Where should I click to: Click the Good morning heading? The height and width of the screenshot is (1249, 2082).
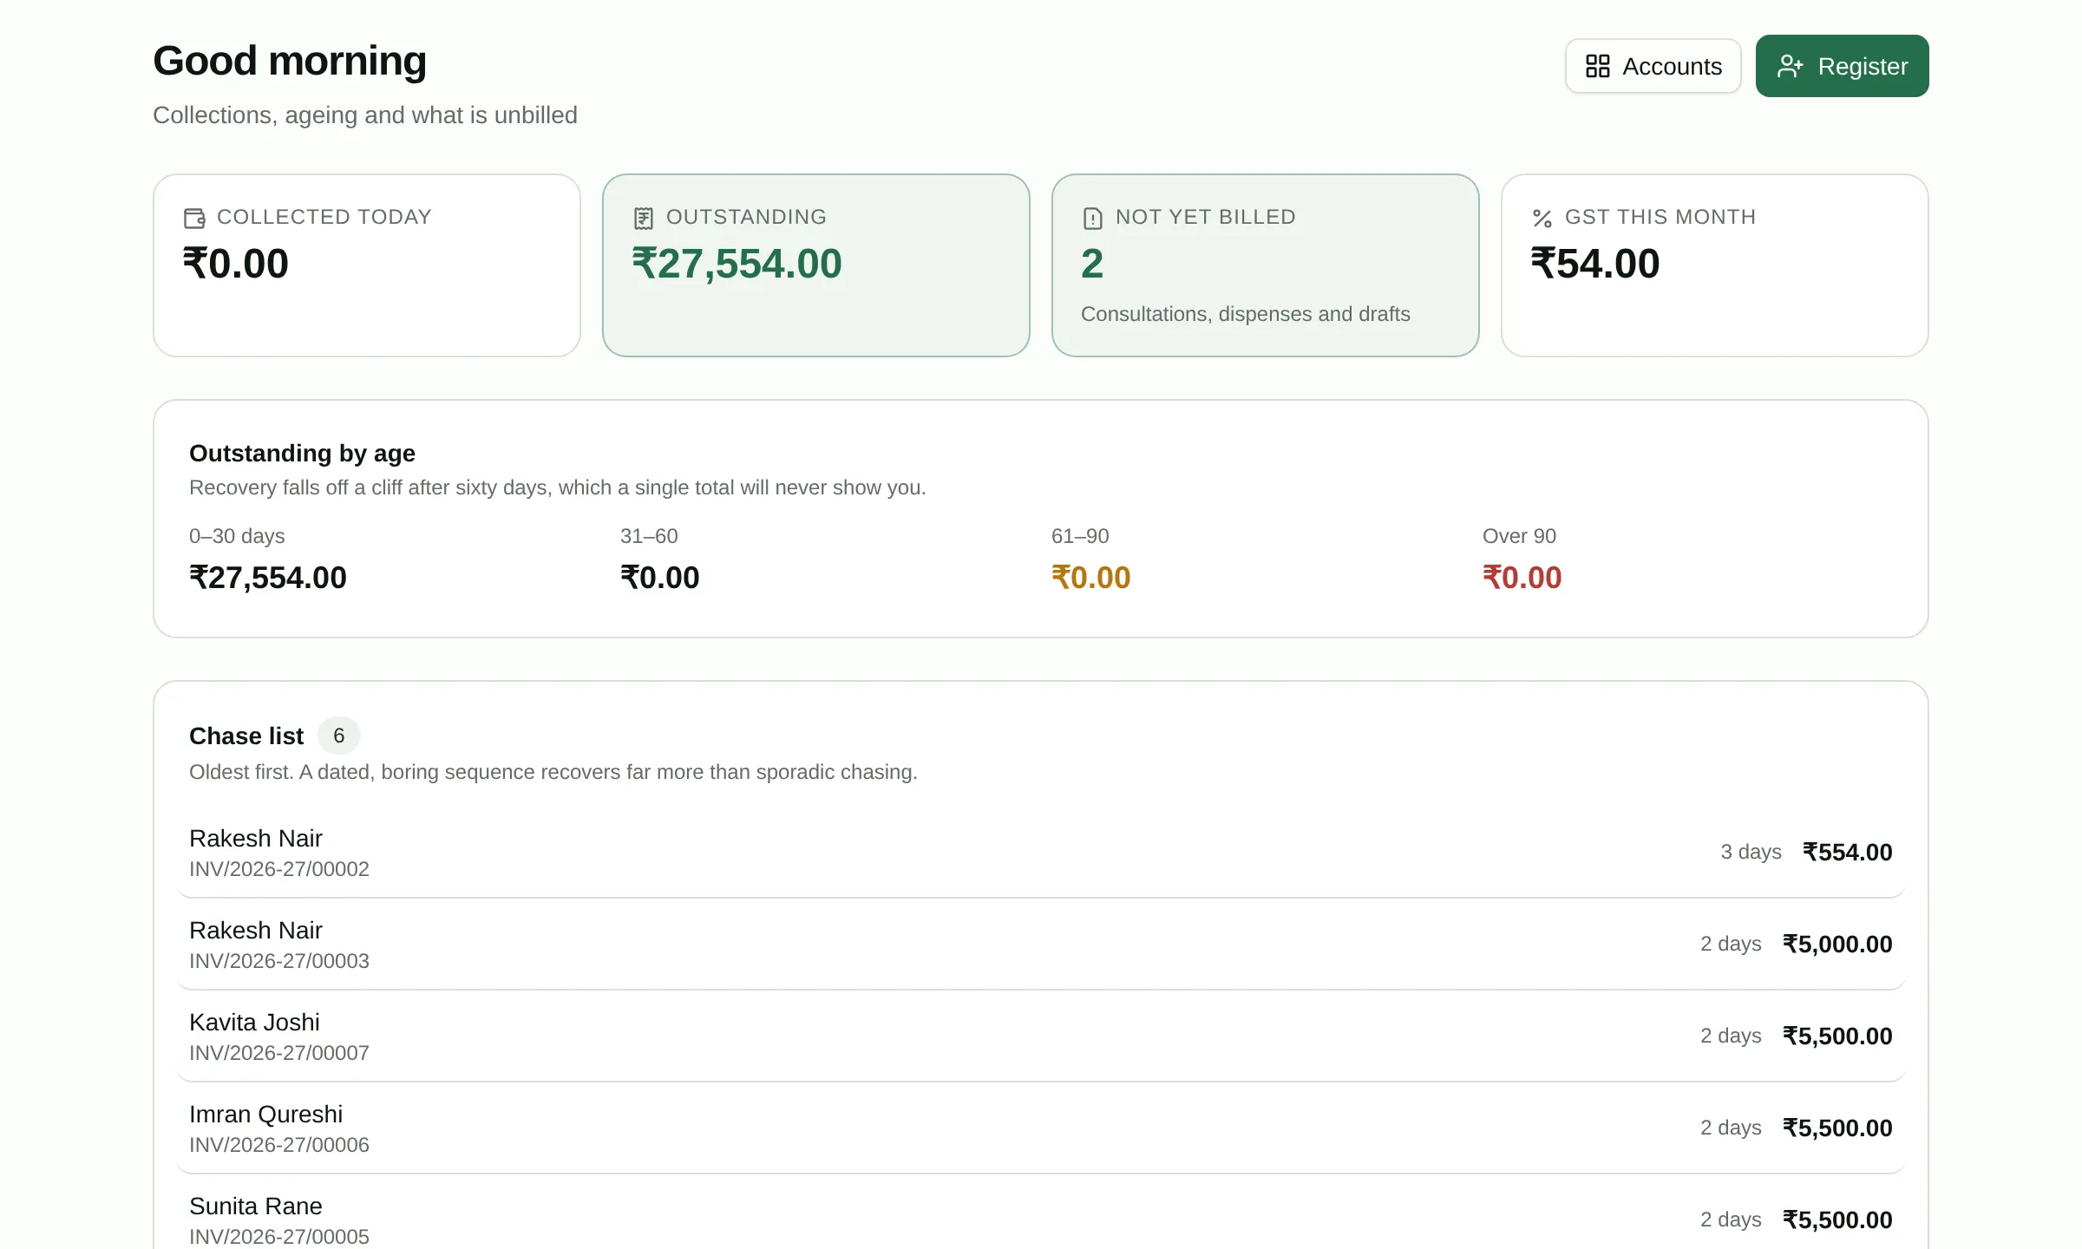pos(290,61)
